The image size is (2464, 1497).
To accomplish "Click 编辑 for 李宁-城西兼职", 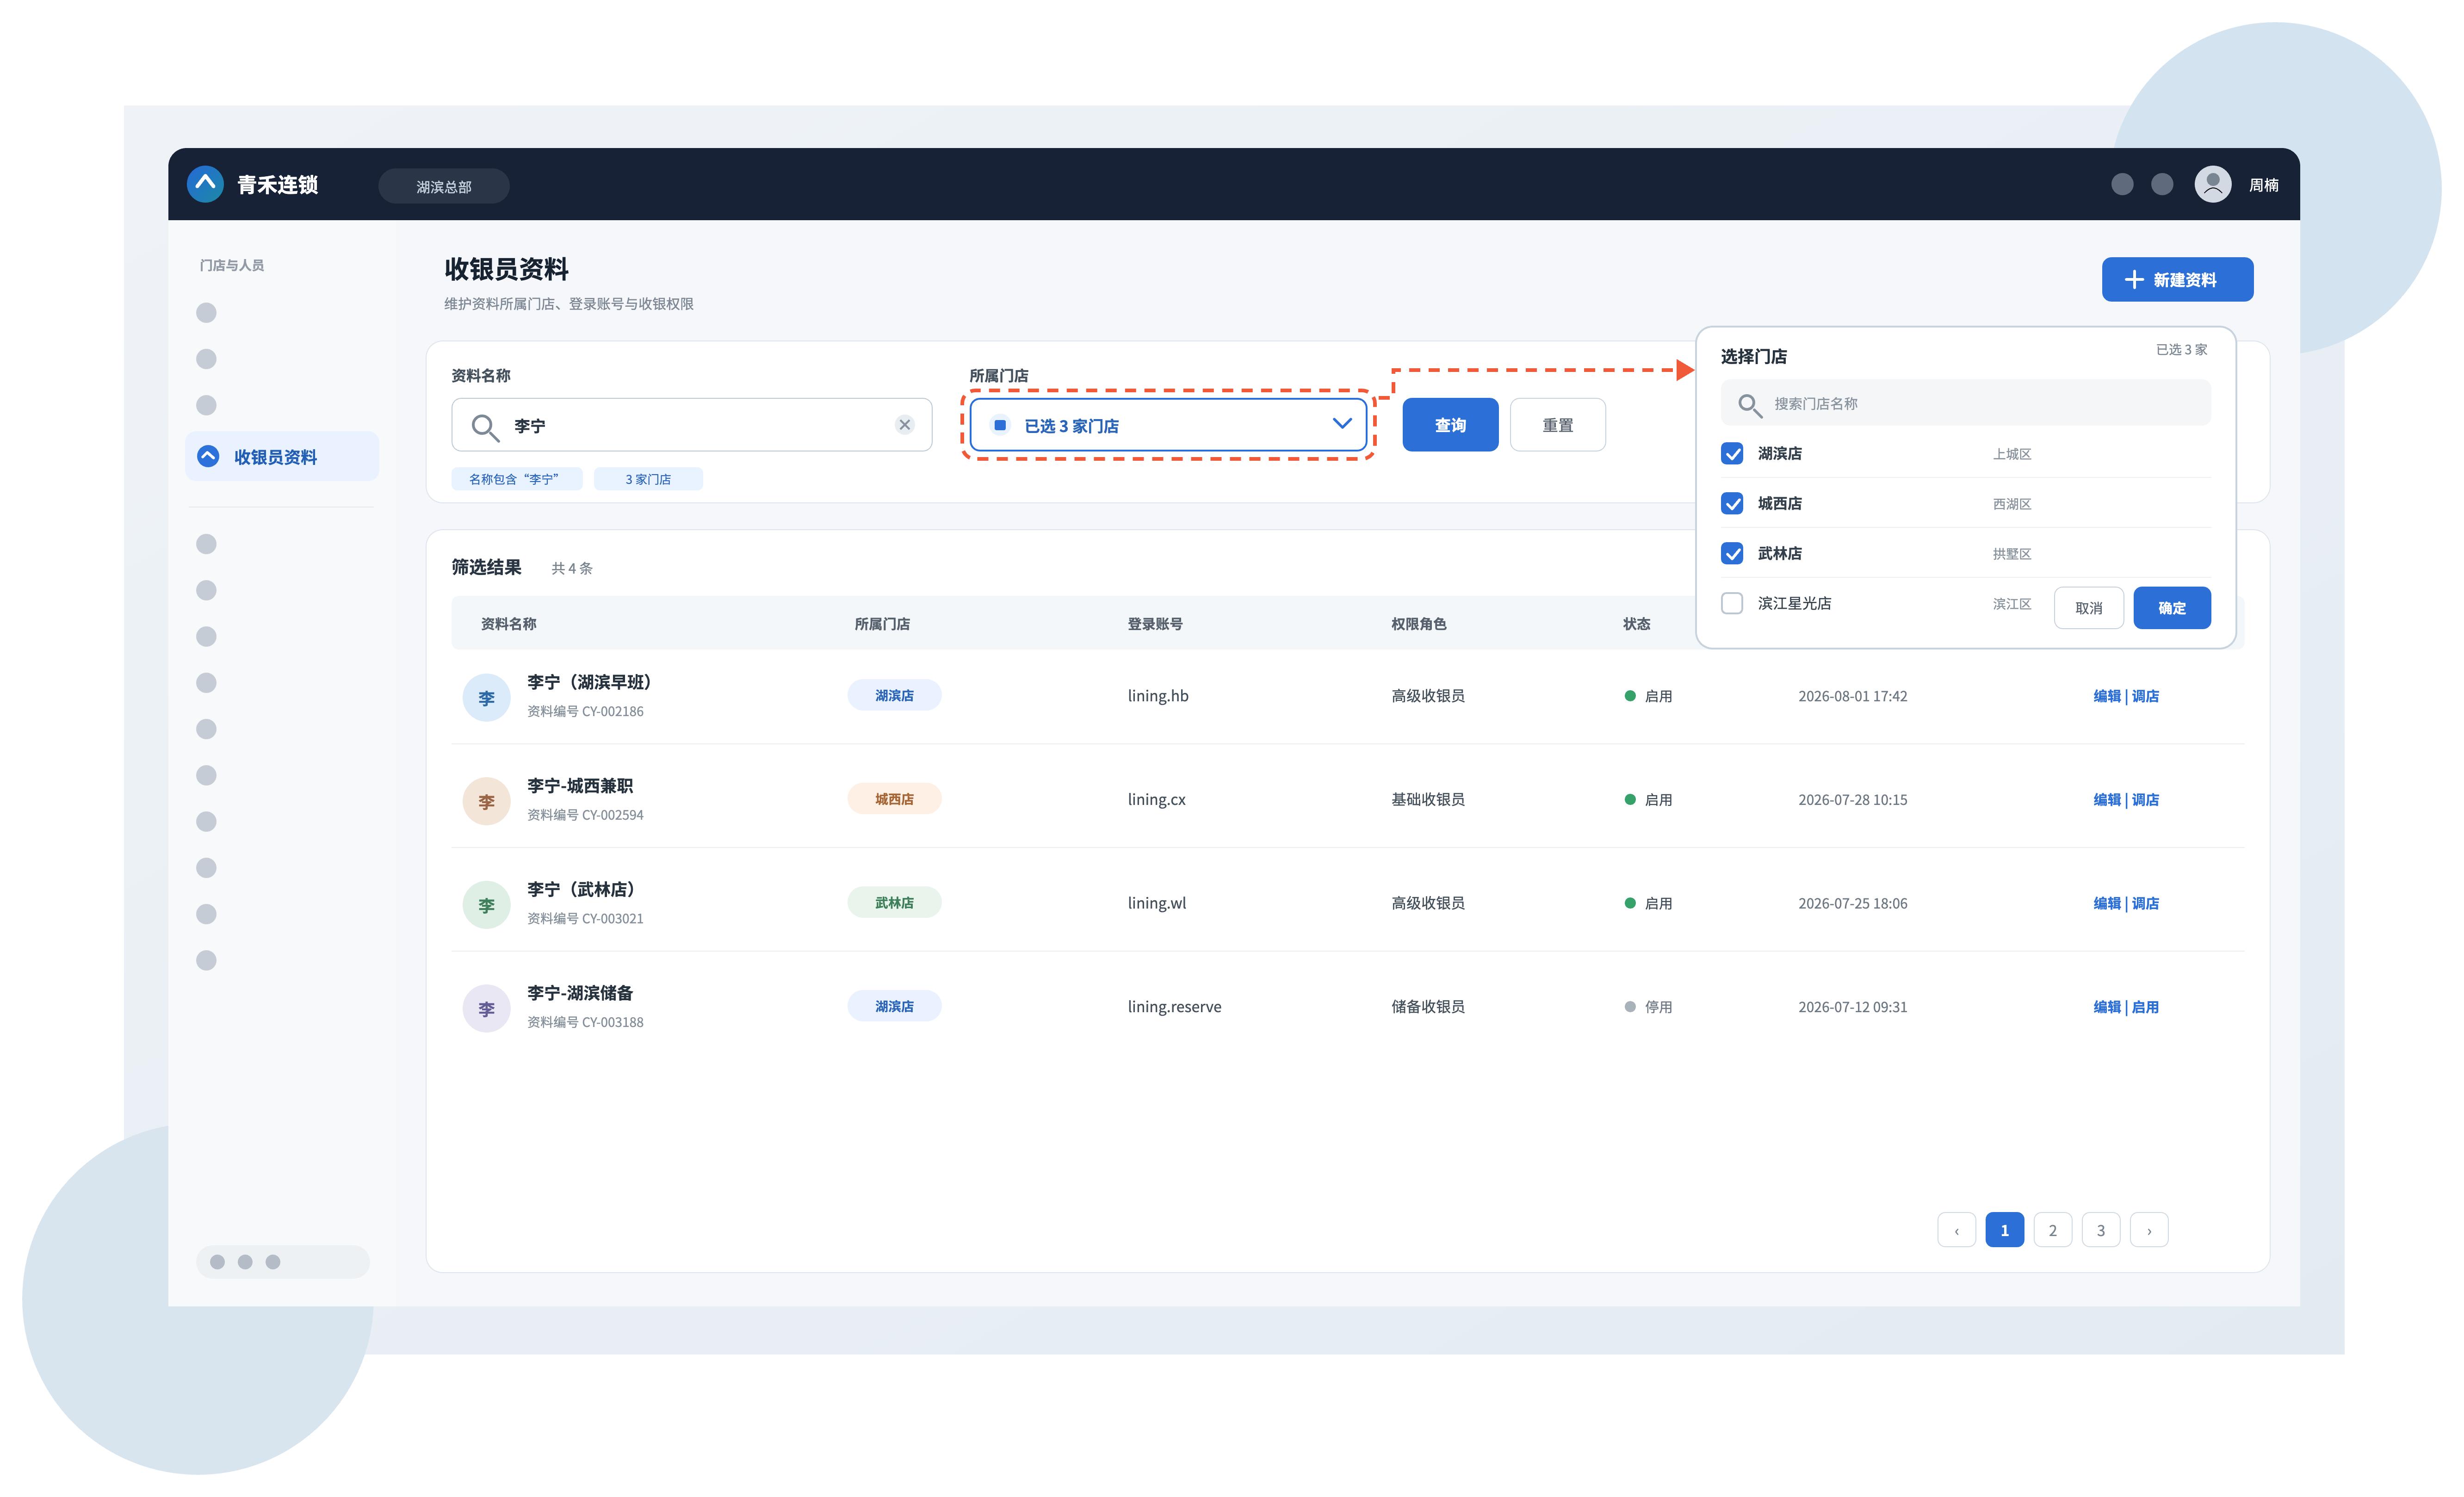I will click(2106, 800).
